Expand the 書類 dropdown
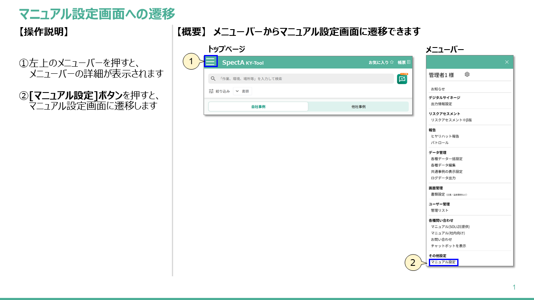Viewport: 534px width, 300px height. (x=245, y=91)
